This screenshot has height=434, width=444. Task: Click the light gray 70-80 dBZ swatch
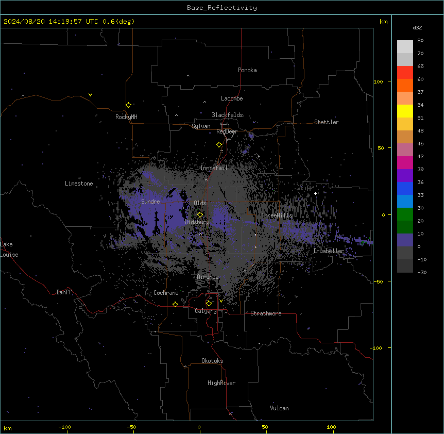click(x=405, y=47)
